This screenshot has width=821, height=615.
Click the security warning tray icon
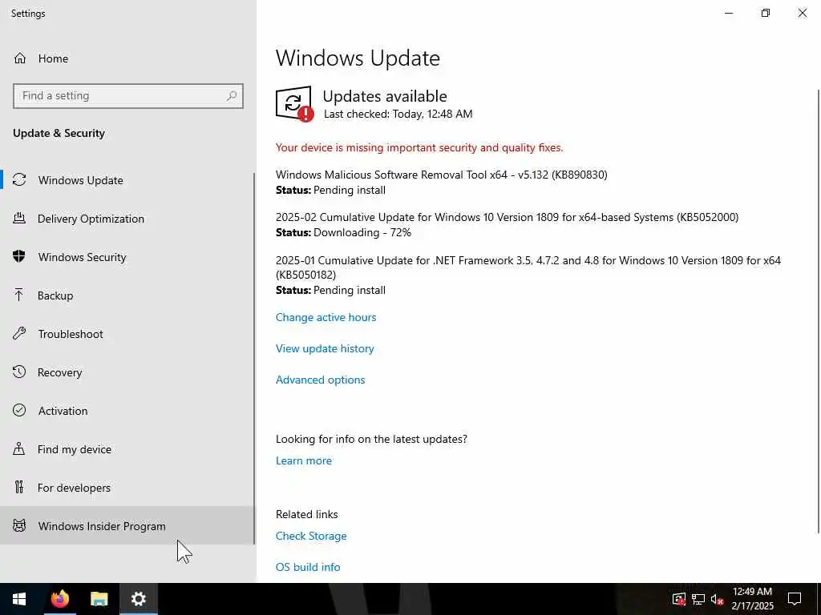point(679,599)
